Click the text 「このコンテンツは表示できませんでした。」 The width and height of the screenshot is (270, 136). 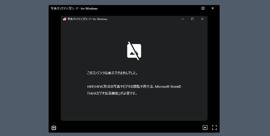click(112, 73)
